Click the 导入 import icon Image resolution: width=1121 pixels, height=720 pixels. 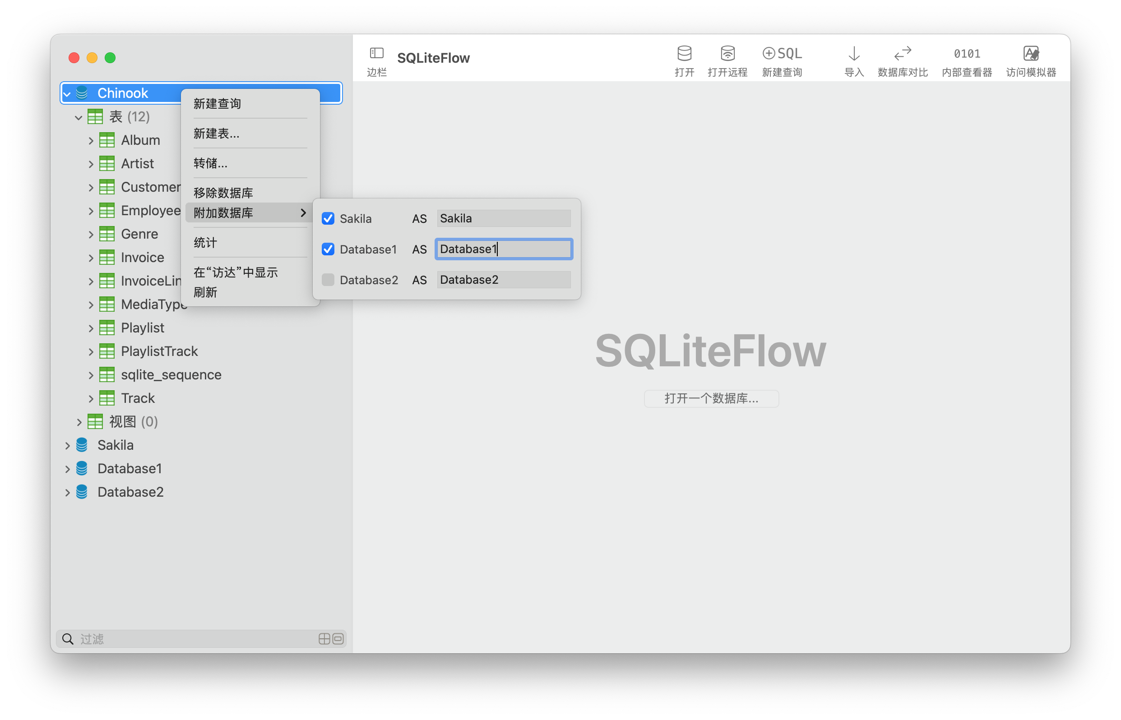(853, 60)
